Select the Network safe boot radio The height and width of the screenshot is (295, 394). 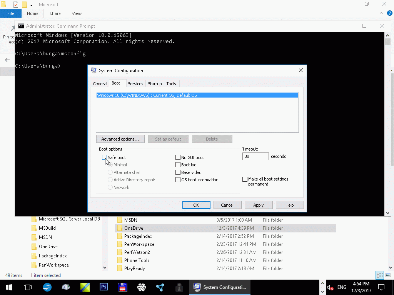[x=110, y=187]
